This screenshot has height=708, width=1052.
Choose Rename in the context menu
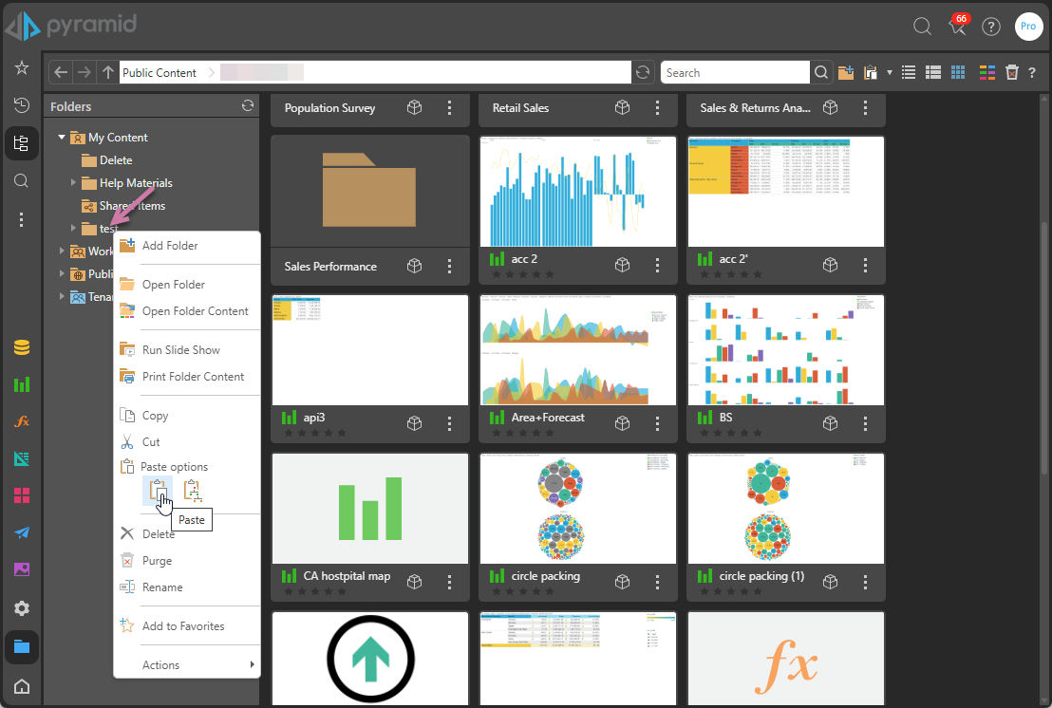point(162,587)
